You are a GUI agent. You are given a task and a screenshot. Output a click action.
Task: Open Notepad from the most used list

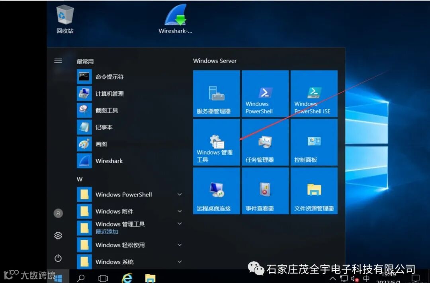pyautogui.click(x=129, y=127)
